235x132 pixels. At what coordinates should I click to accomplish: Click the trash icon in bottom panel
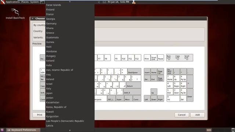coord(233,130)
